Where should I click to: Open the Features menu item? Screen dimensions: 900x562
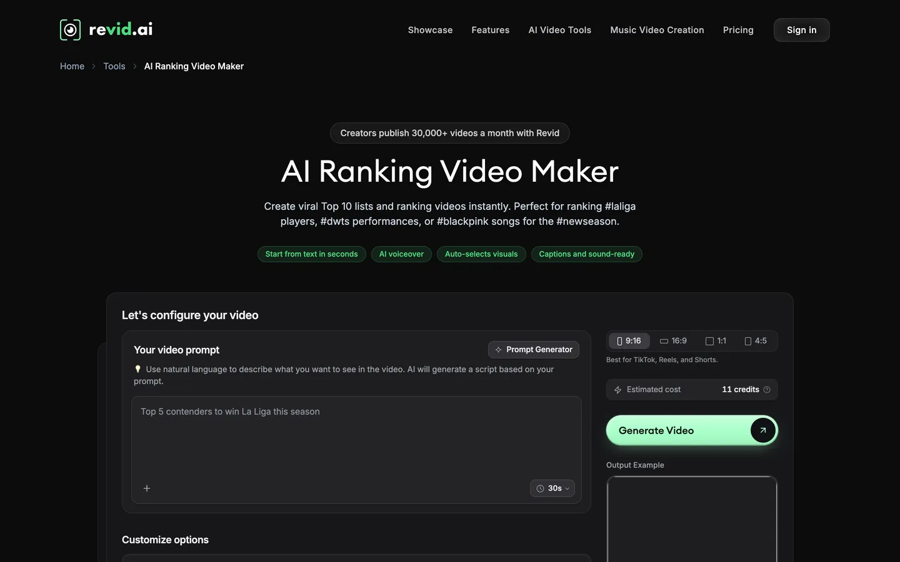coord(491,30)
